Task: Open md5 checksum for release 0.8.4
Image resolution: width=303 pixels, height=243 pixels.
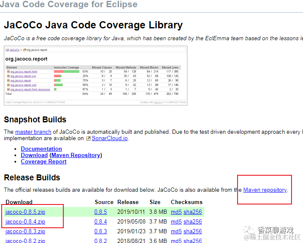Action: click(x=176, y=222)
